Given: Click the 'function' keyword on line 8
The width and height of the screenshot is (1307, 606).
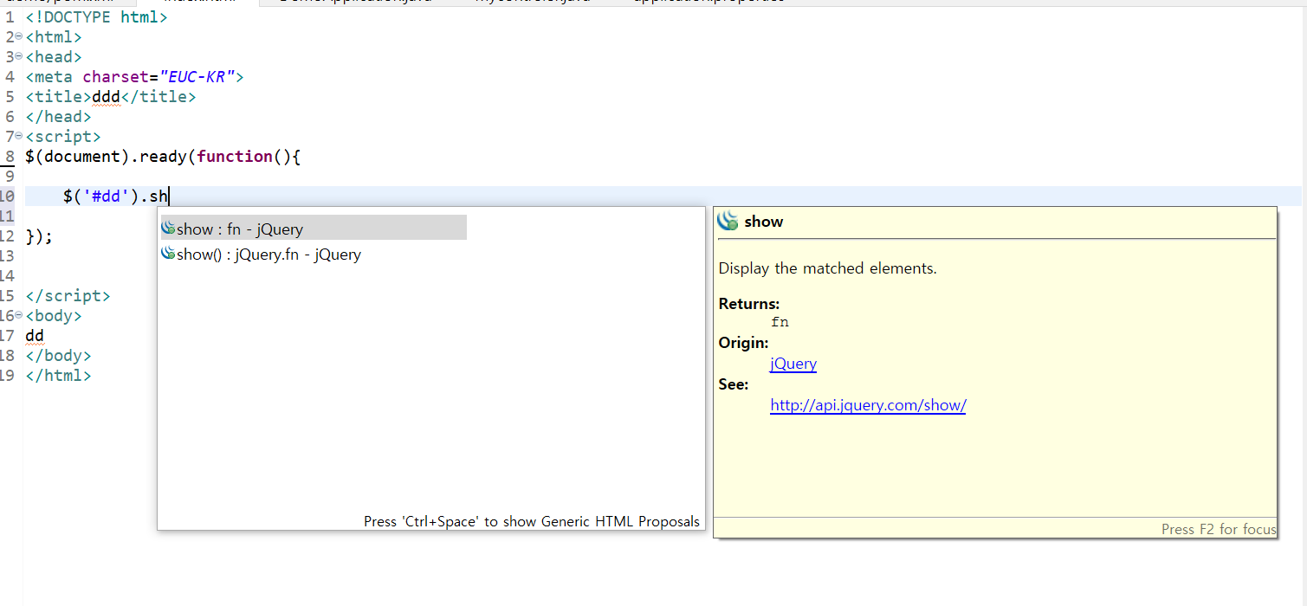Looking at the screenshot, I should pyautogui.click(x=234, y=156).
